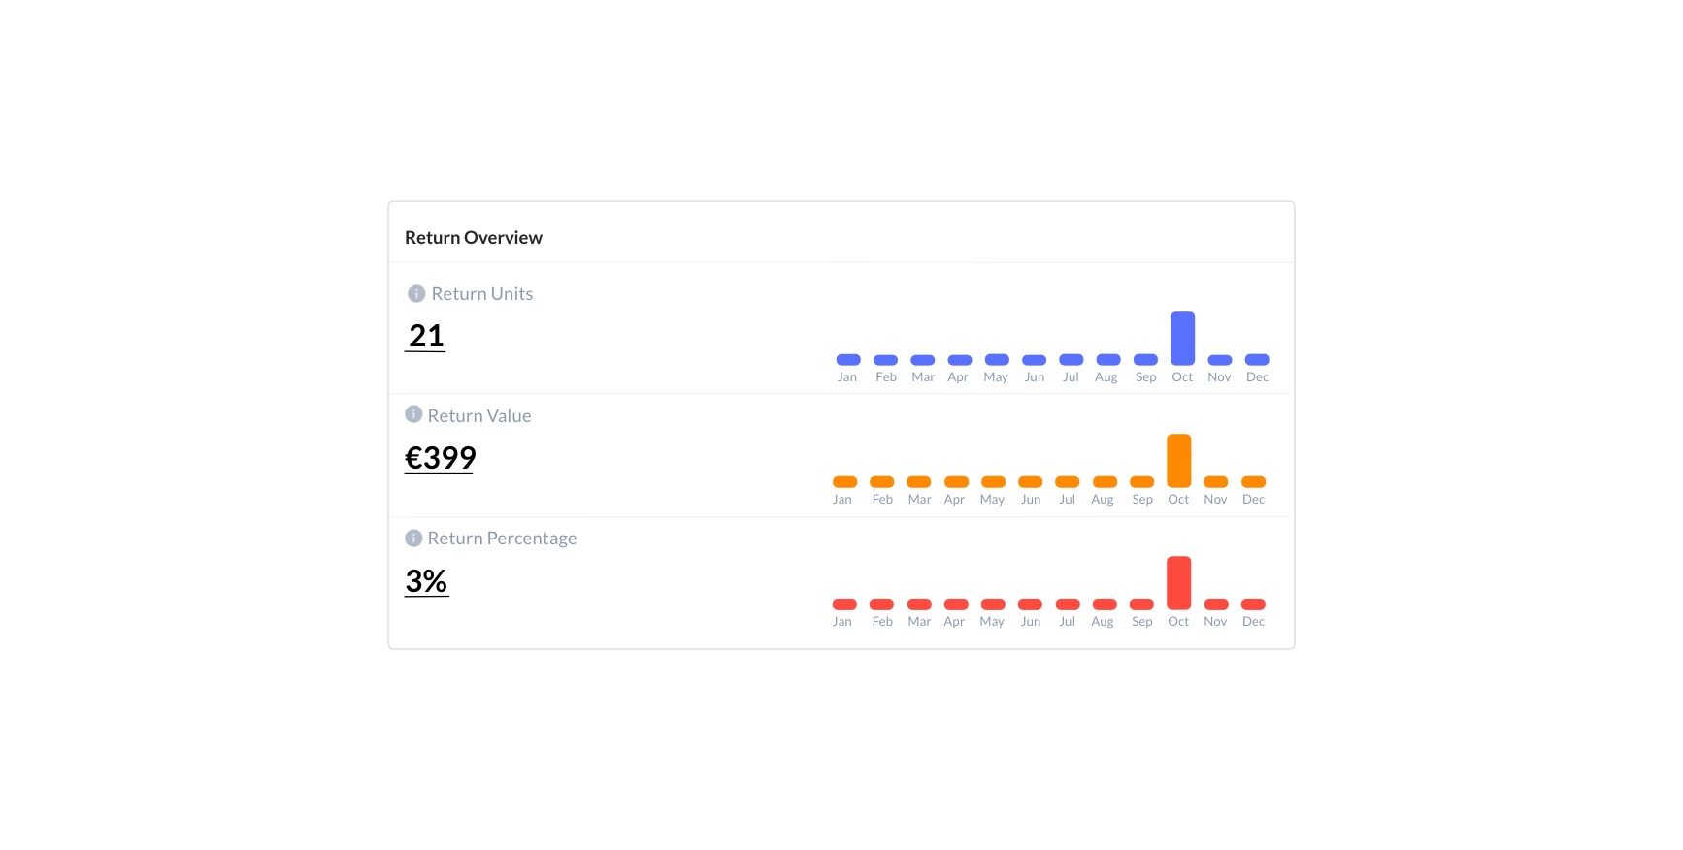Screen dimensions: 1683x850
Task: Click the info icon beside Return Units
Action: coord(416,293)
